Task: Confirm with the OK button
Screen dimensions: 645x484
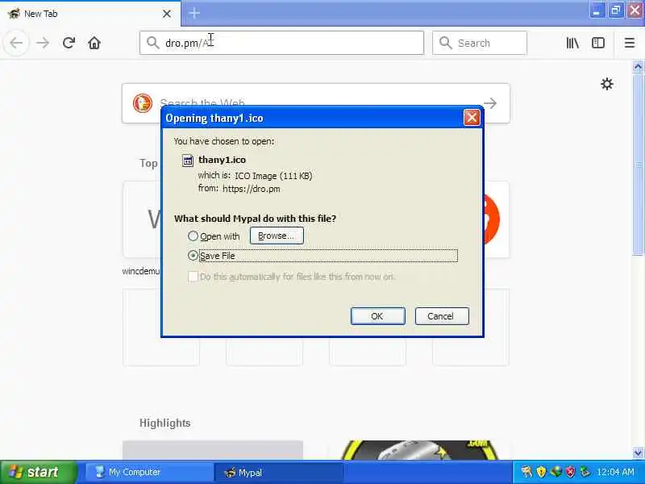Action: click(377, 316)
